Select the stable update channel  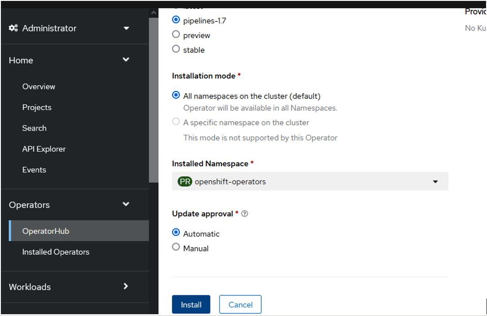(176, 50)
